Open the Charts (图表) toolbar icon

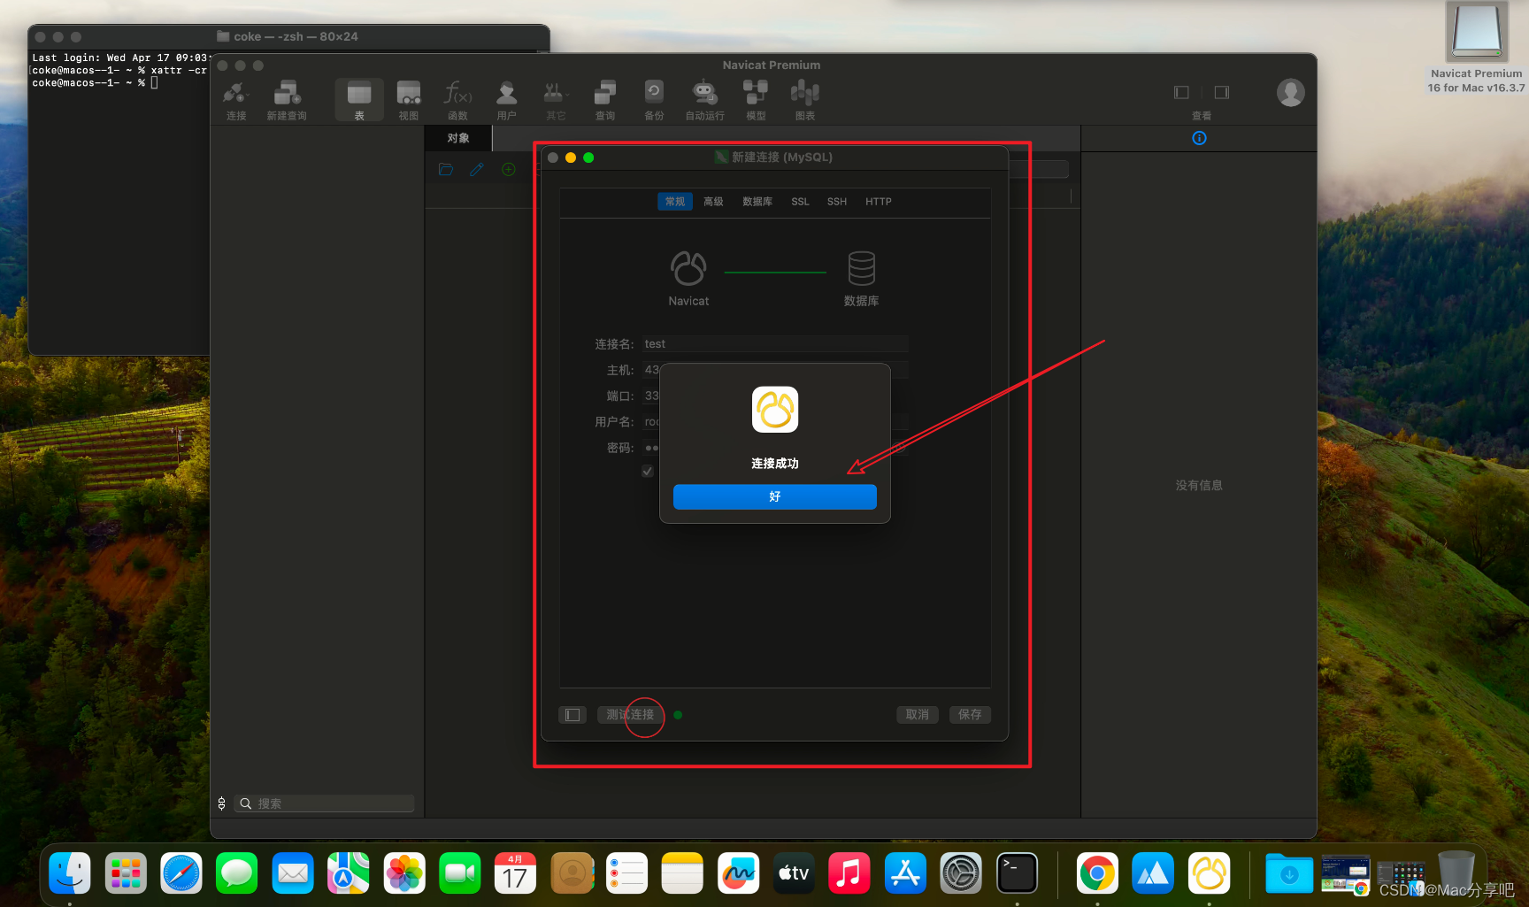point(805,100)
